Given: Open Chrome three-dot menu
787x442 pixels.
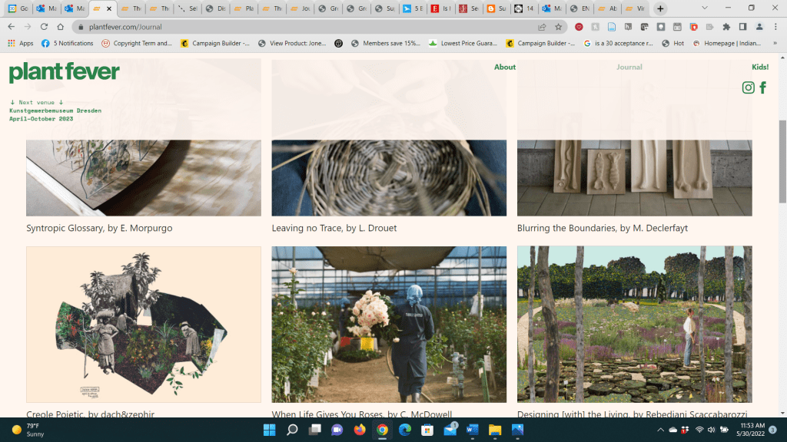Looking at the screenshot, I should [x=775, y=27].
